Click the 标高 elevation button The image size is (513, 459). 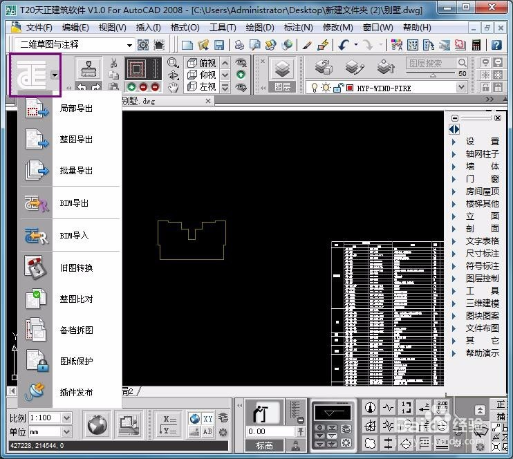[264, 445]
